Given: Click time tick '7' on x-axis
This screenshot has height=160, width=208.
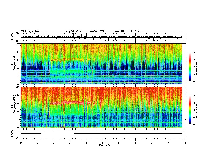Looking at the screenshot, I should [136, 143].
